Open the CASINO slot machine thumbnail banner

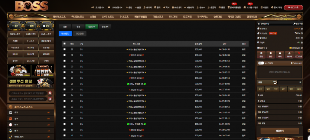(42, 71)
